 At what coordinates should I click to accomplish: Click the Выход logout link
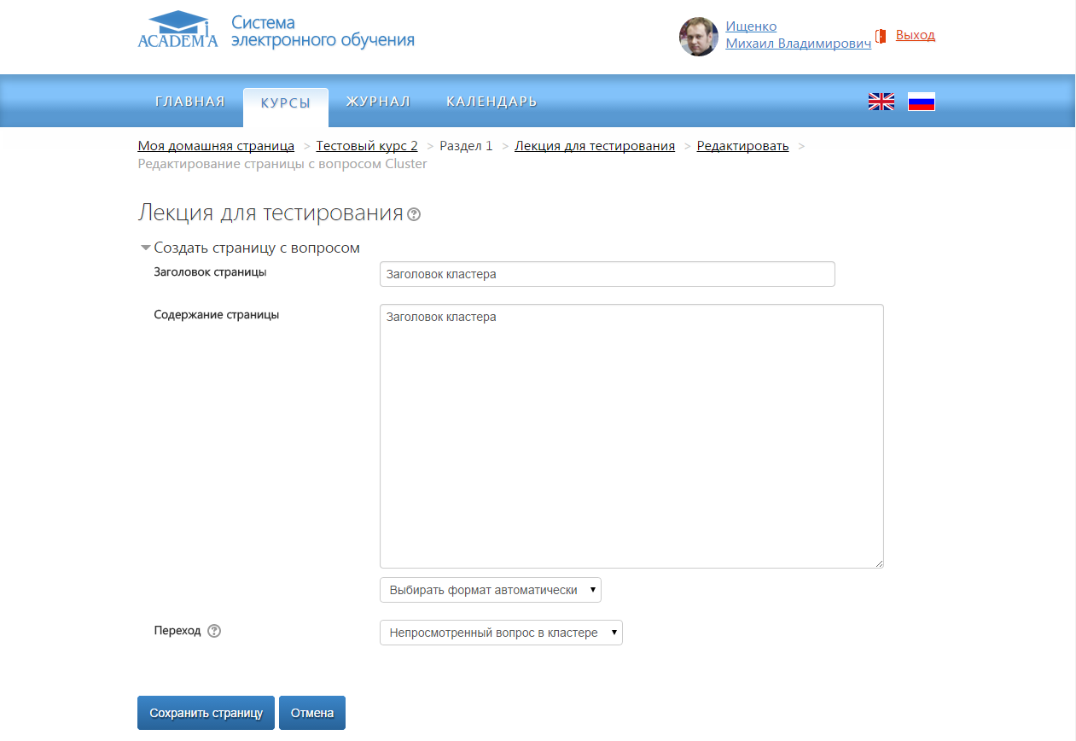coord(915,35)
